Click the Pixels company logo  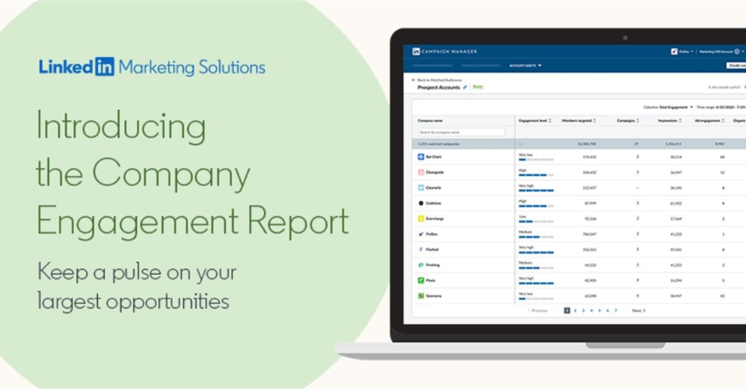tap(421, 280)
